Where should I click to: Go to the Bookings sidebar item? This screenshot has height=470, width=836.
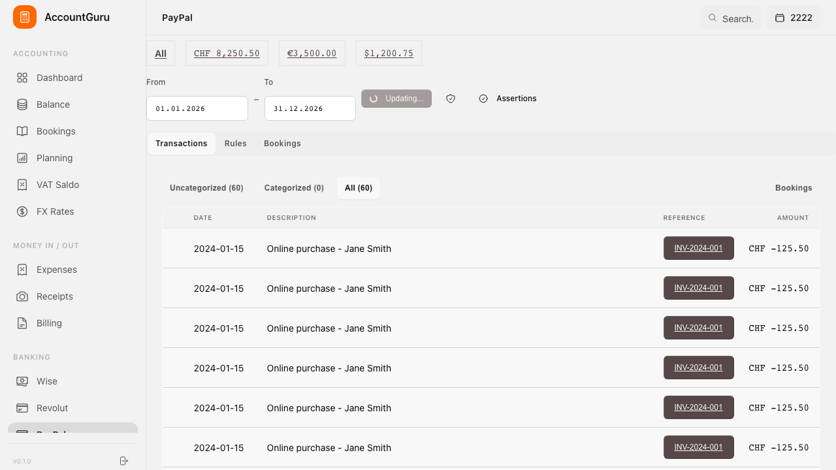(x=72, y=131)
